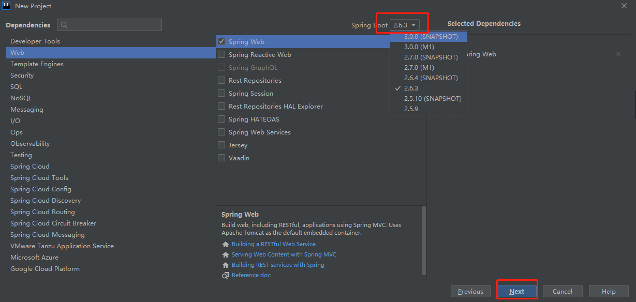Choose version 3.0.0 (SNAPSHOT)
The width and height of the screenshot is (636, 302).
coord(428,36)
